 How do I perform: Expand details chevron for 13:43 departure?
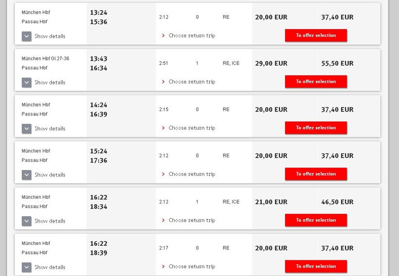pos(27,83)
